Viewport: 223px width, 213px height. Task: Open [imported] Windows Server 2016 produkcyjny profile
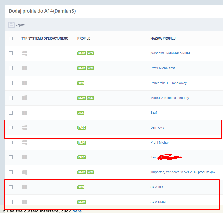click(x=183, y=172)
